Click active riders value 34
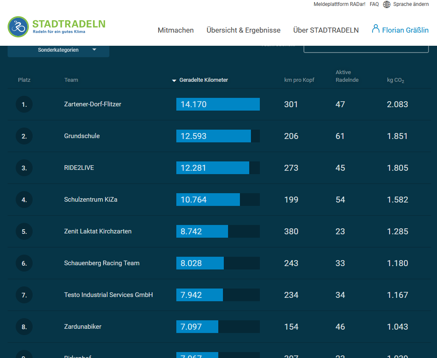 click(340, 295)
